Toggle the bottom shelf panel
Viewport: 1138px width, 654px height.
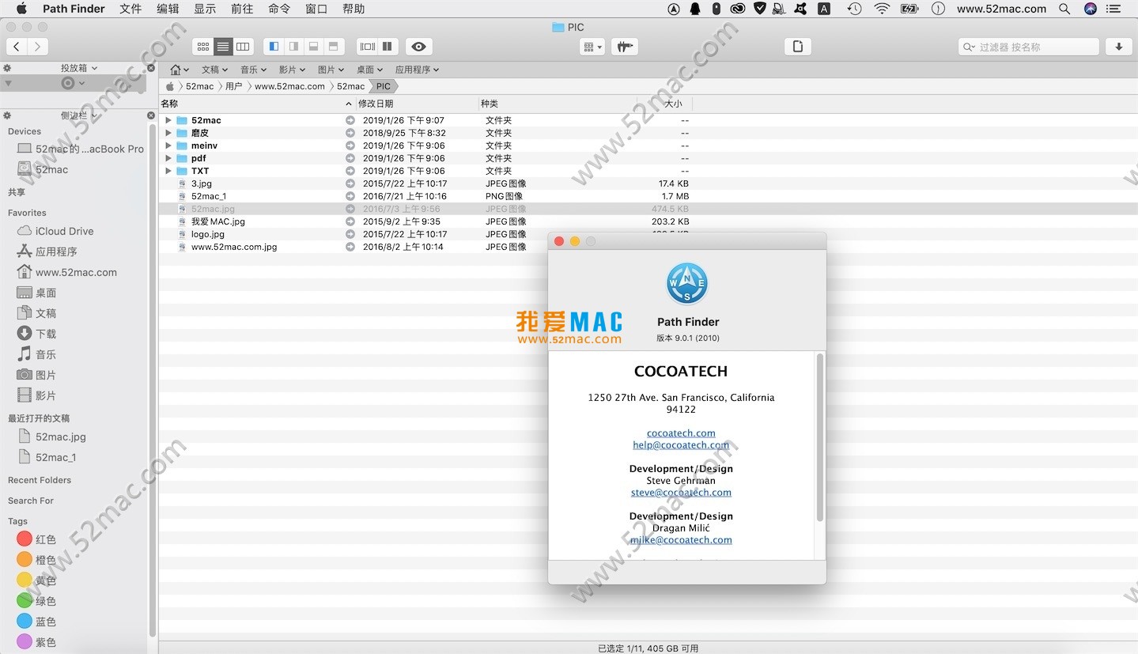pyautogui.click(x=313, y=47)
